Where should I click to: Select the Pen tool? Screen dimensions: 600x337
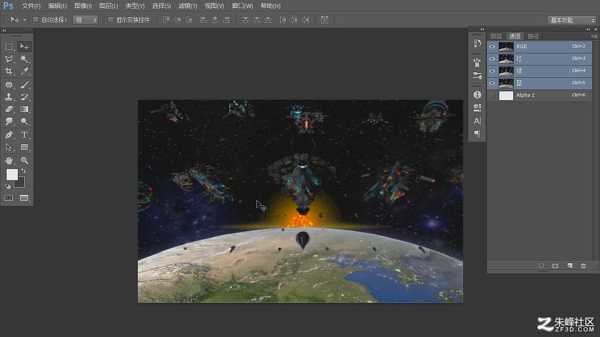pos(9,135)
